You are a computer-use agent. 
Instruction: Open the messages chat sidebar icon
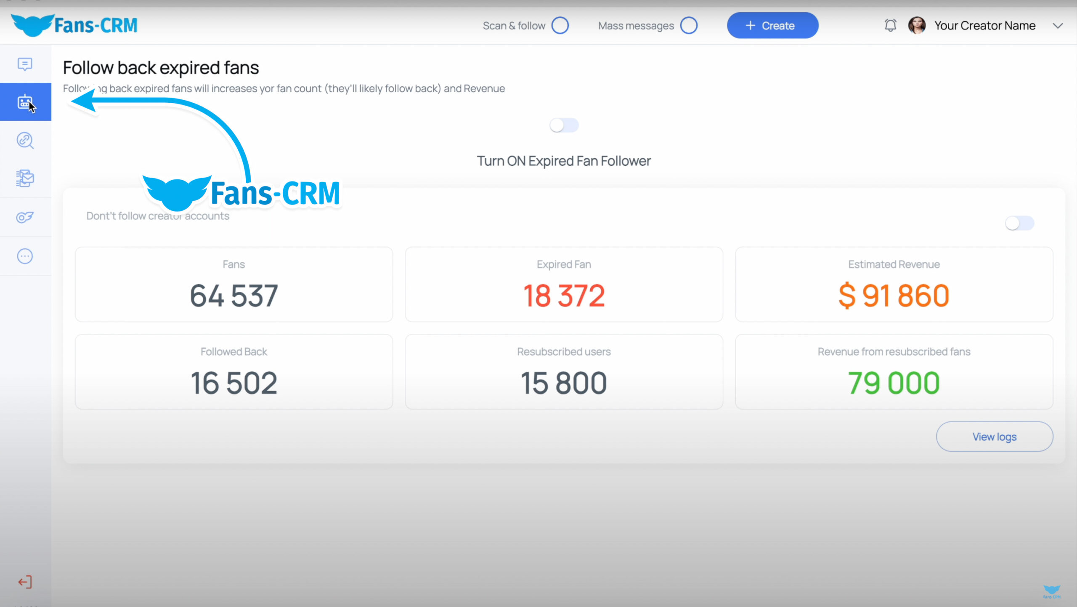coord(25,64)
